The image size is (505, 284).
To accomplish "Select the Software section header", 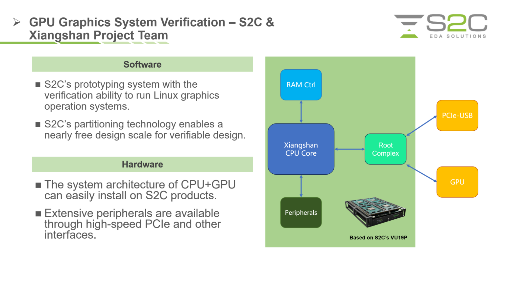I will 142,64.
